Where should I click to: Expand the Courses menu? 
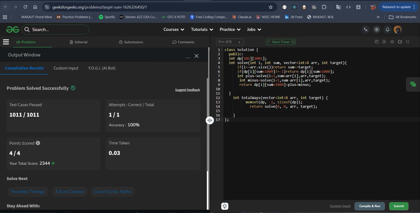[174, 30]
